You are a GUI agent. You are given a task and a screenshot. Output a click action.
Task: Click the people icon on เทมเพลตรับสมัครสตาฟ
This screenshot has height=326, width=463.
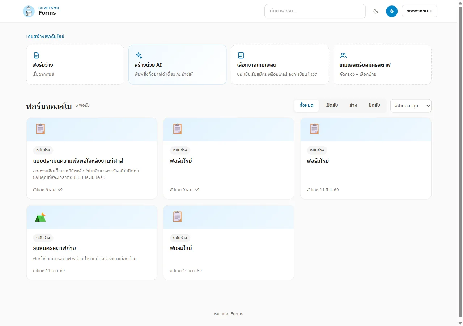click(344, 55)
